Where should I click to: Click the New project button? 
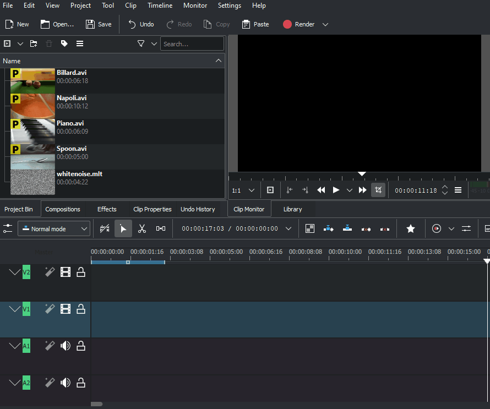click(17, 24)
